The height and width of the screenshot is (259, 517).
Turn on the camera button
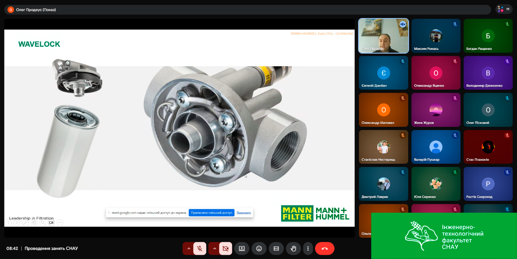click(x=225, y=249)
